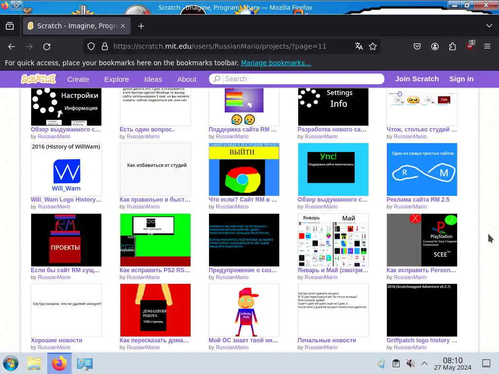Open the Chrome logo ВЫЙТИ project thumbnail
Viewport: 499px width, 374px height.
coord(244,169)
